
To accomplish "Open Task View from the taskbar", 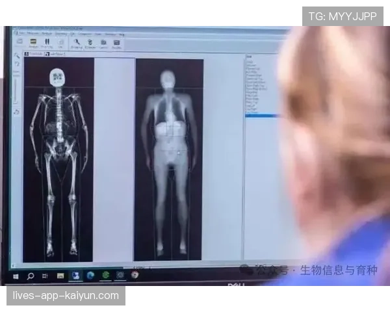I will point(45,276).
